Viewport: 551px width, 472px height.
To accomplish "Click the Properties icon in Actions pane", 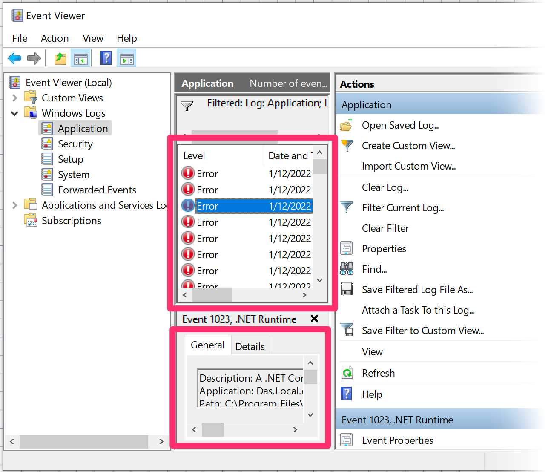I will pyautogui.click(x=346, y=248).
